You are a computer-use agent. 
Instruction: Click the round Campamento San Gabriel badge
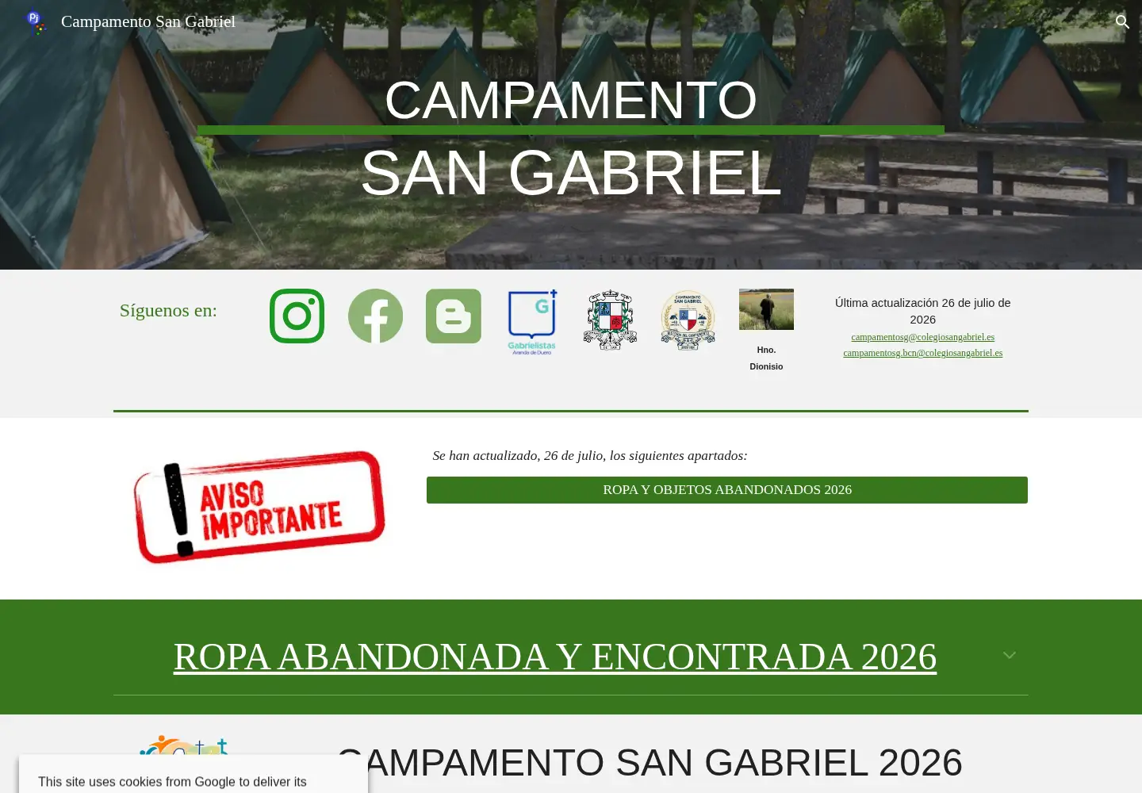(x=688, y=320)
